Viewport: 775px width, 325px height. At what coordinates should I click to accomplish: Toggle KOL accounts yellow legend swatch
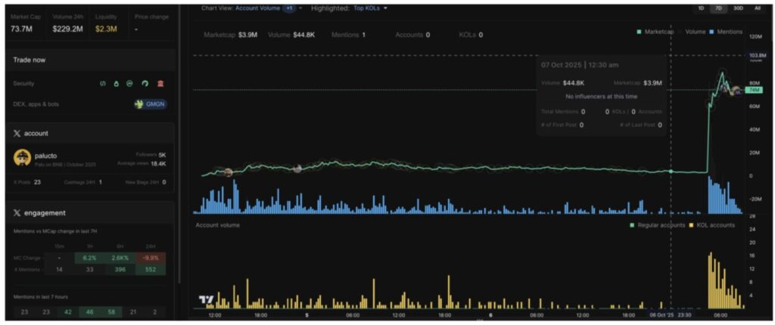point(691,225)
